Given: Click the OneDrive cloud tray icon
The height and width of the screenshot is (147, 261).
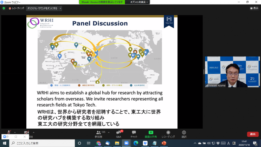Looking at the screenshot, I should pos(200,143).
